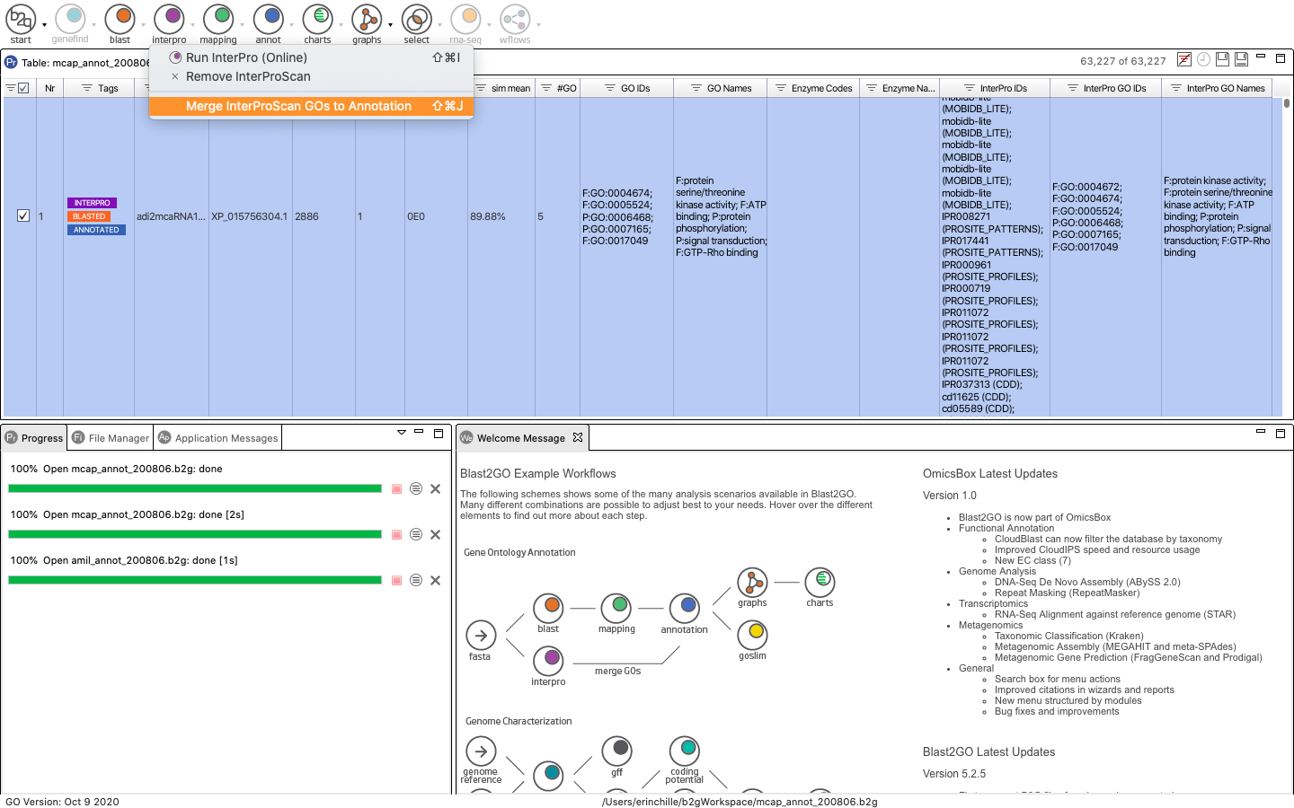Open the Progress panel view menu triangle
Viewport: 1294px width, 808px height.
click(402, 433)
